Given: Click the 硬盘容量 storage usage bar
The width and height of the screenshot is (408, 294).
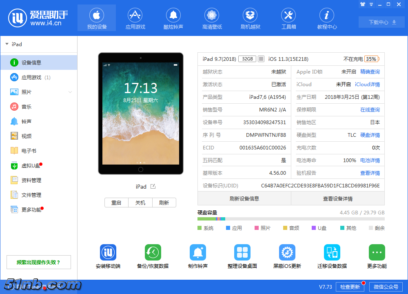Looking at the screenshot, I should (292, 219).
